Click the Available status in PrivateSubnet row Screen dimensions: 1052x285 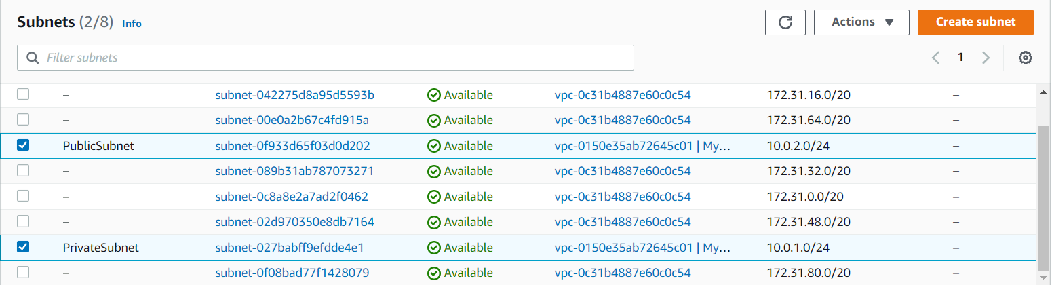460,248
